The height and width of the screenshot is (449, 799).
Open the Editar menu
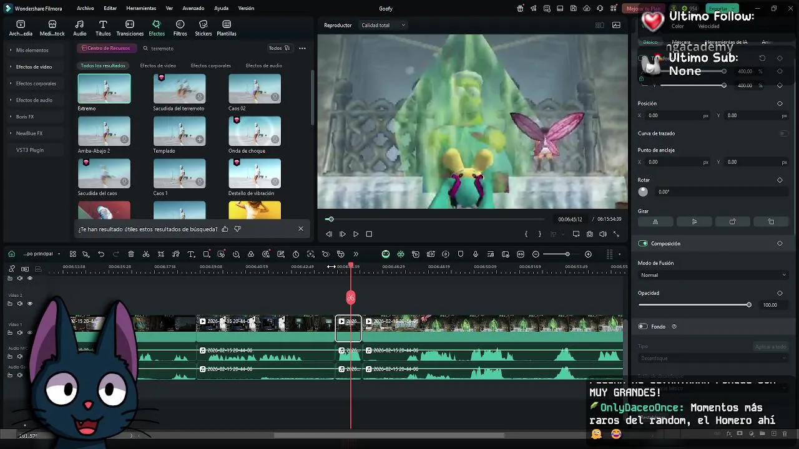point(110,9)
